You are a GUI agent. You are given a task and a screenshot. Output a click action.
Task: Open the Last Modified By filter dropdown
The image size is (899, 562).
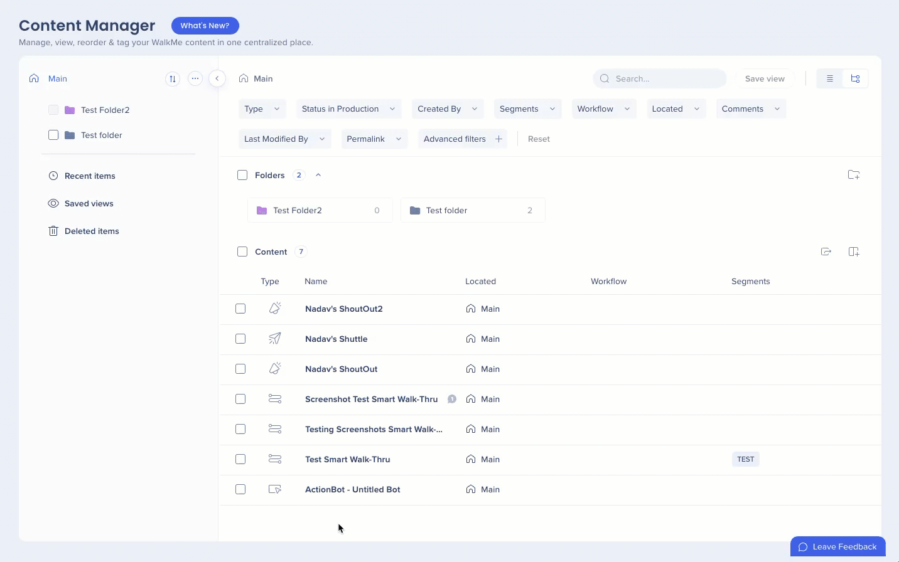[285, 139]
